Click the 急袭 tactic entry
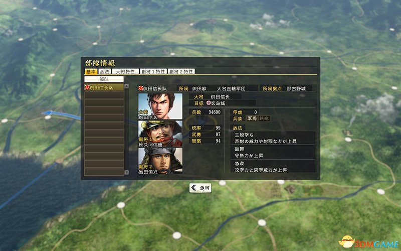The image size is (401, 251). (x=273, y=166)
